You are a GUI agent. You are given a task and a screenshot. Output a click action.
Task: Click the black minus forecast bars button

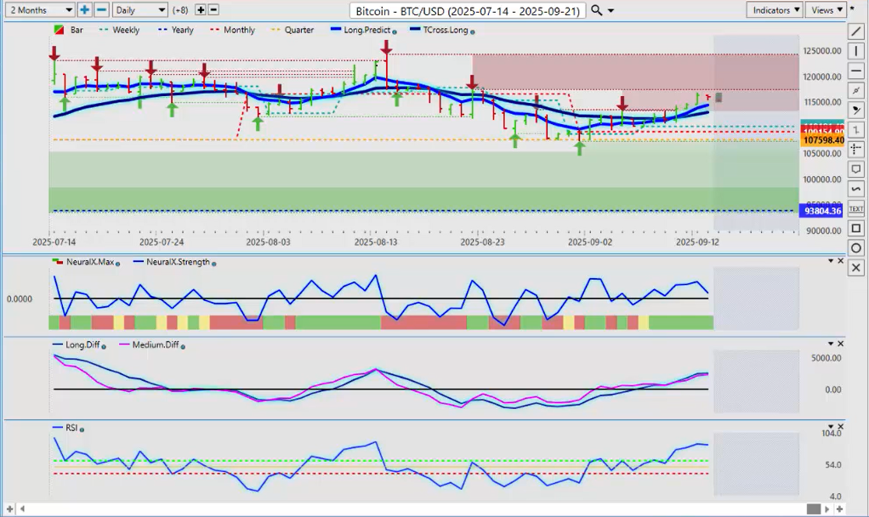tap(213, 10)
